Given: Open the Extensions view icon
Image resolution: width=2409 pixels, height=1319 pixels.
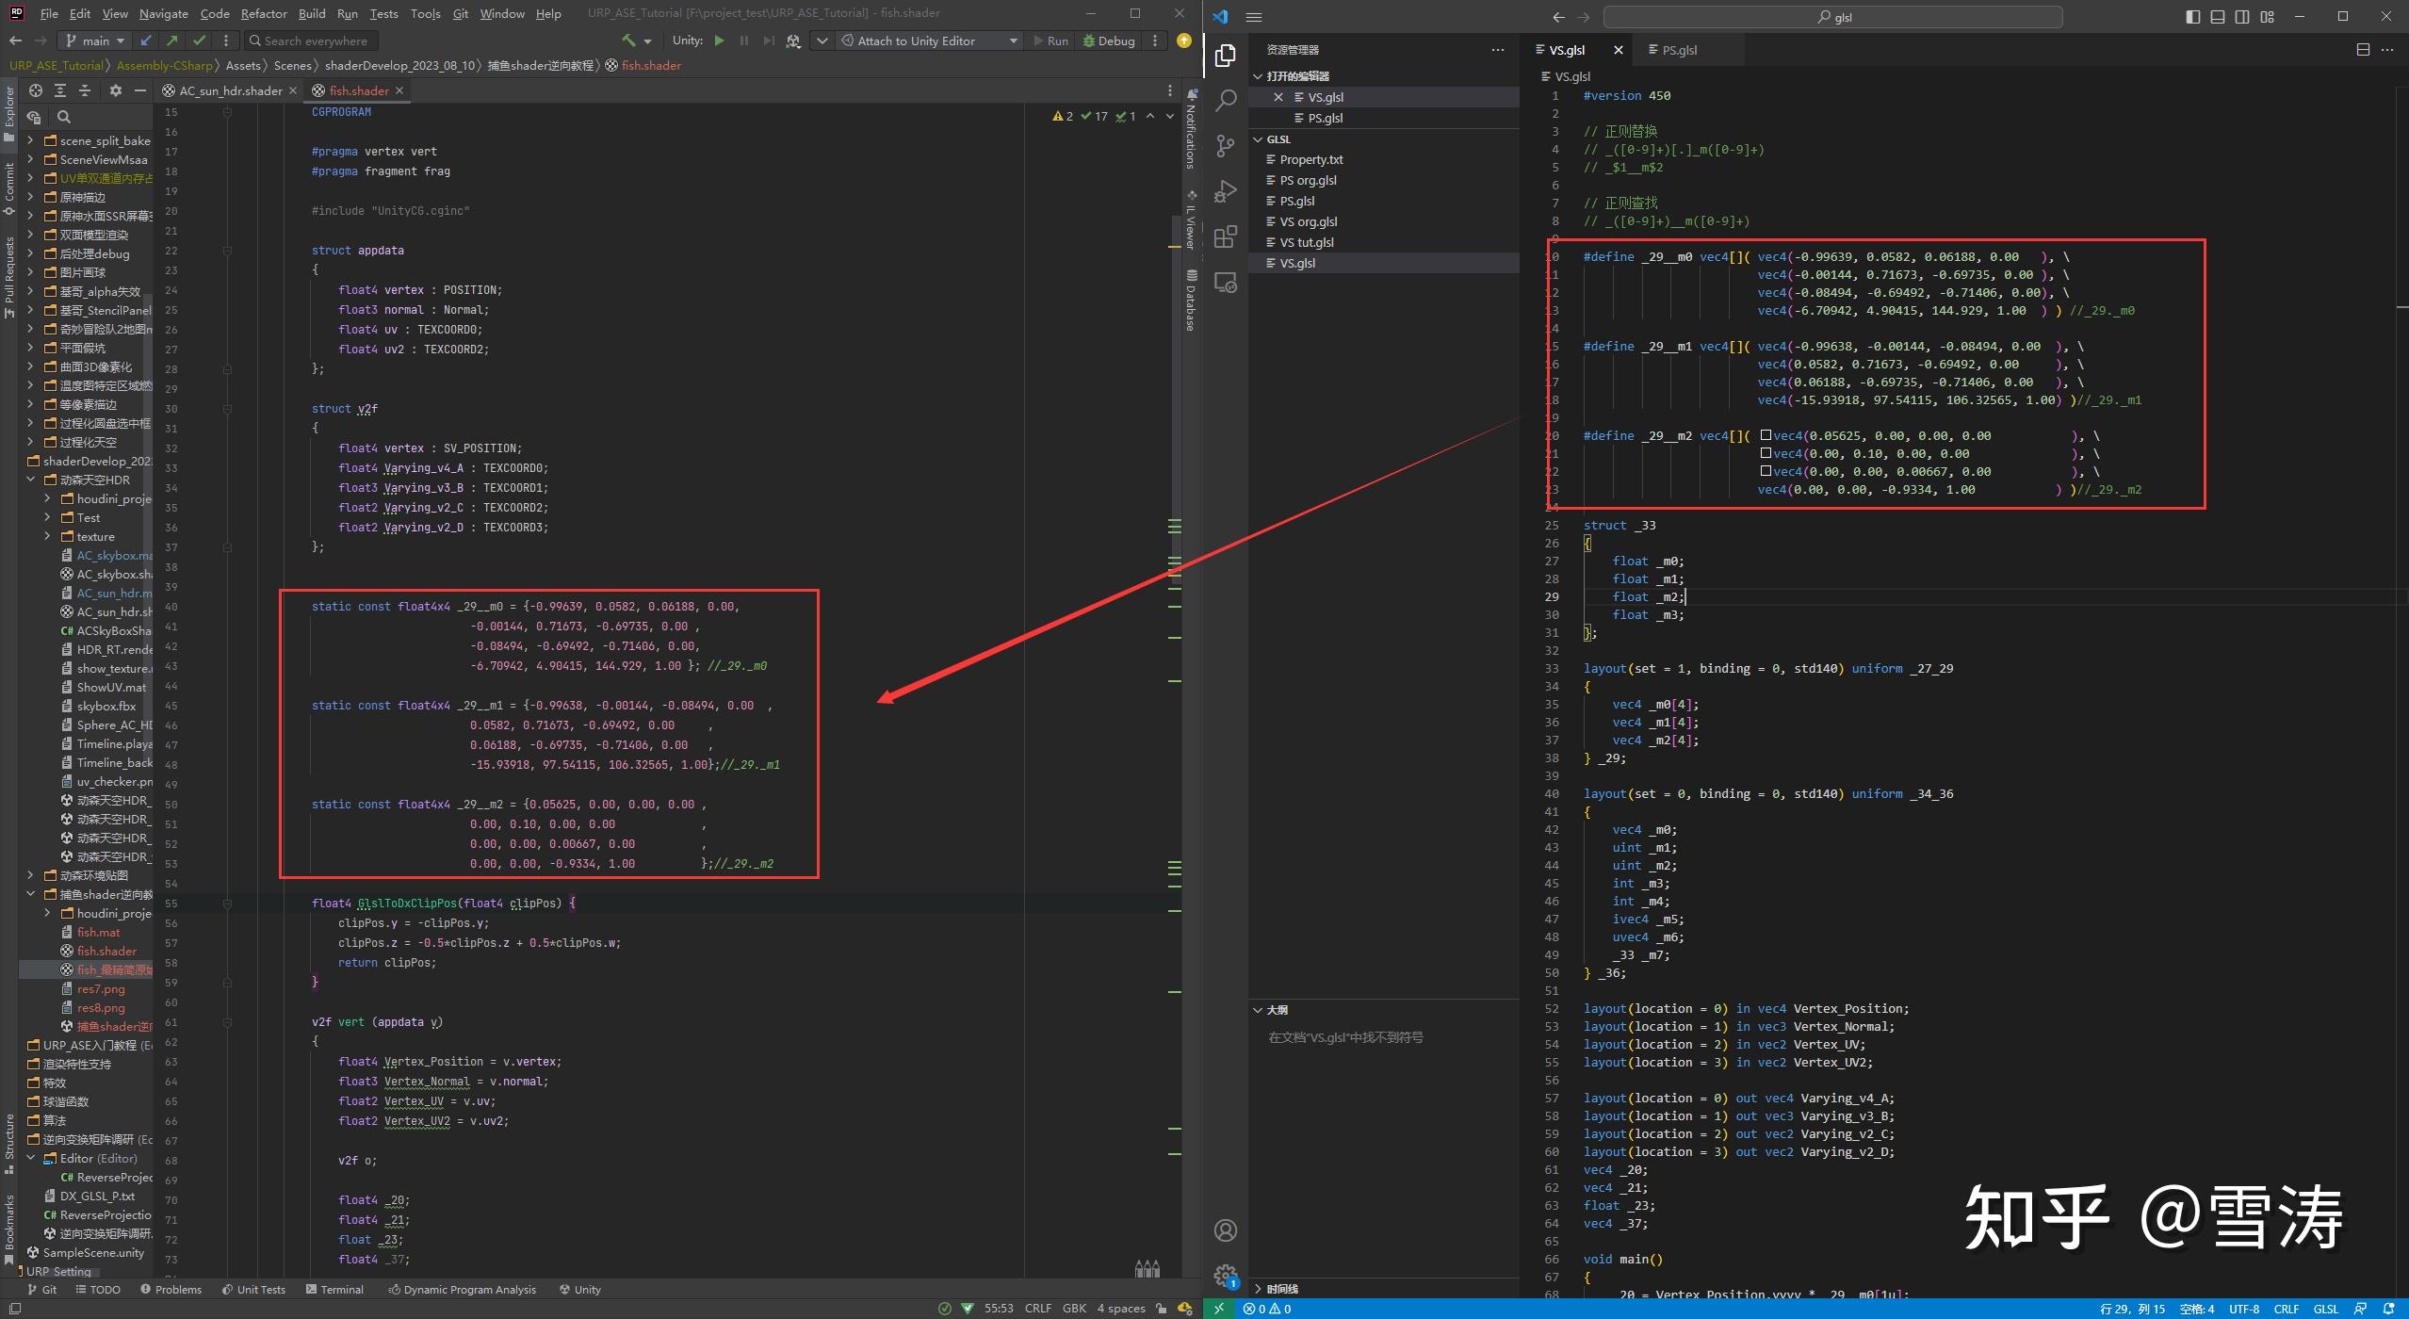Looking at the screenshot, I should tap(1225, 236).
